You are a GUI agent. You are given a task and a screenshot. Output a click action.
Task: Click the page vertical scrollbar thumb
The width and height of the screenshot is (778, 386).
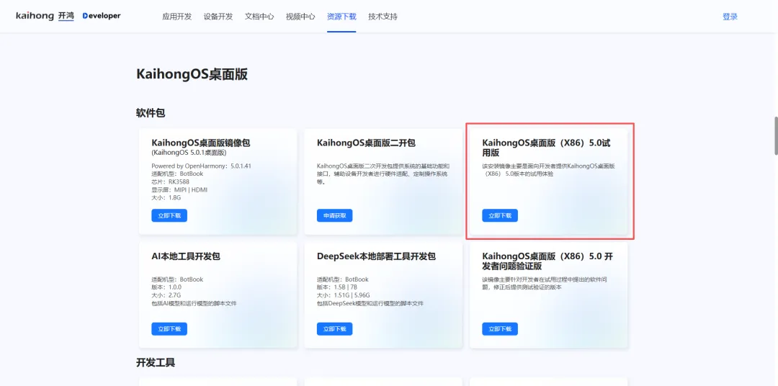click(776, 135)
